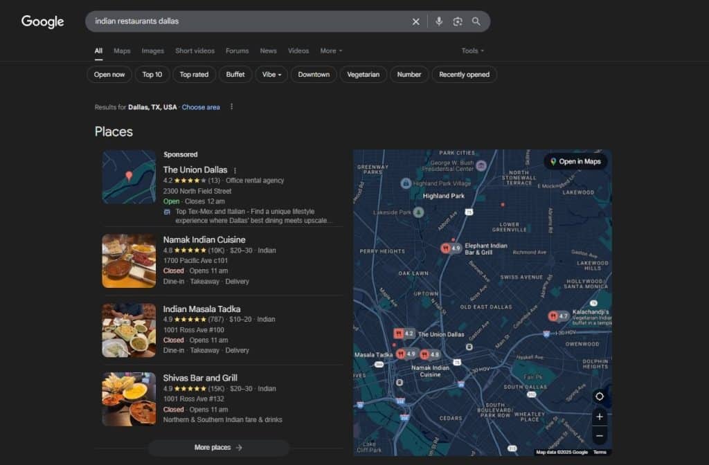Open The Union Dallas listing title
The width and height of the screenshot is (709, 465).
click(x=195, y=170)
